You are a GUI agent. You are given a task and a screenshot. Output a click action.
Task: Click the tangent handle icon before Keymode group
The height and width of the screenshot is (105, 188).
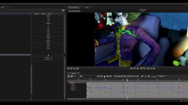click(x=134, y=77)
